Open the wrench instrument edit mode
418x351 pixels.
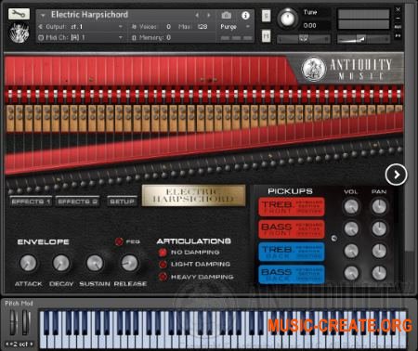pos(19,14)
